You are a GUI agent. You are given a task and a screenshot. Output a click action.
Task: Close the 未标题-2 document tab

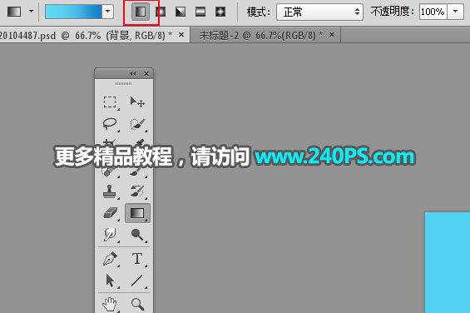(332, 35)
